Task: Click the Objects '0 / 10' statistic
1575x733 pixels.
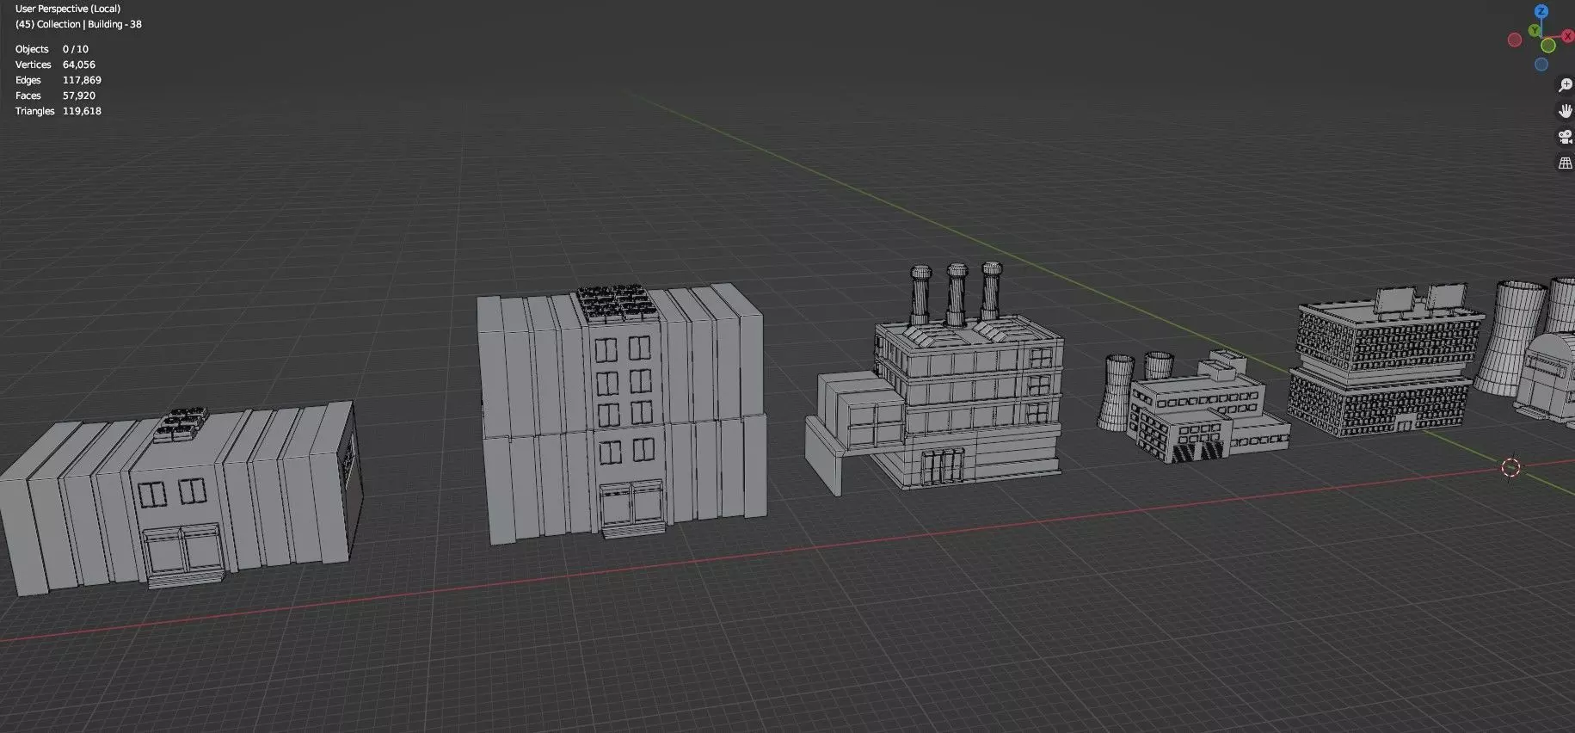Action: click(76, 49)
